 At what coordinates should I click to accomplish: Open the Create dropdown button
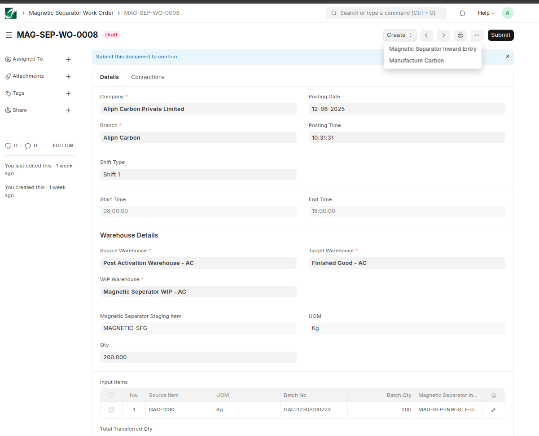pyautogui.click(x=399, y=35)
